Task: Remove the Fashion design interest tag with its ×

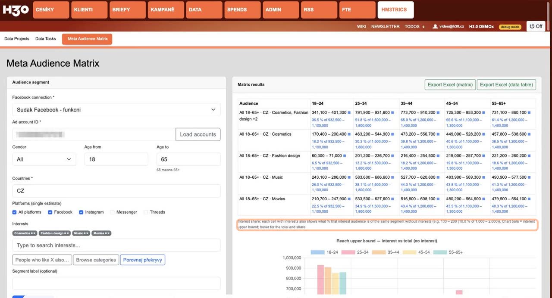Action: click(68, 233)
